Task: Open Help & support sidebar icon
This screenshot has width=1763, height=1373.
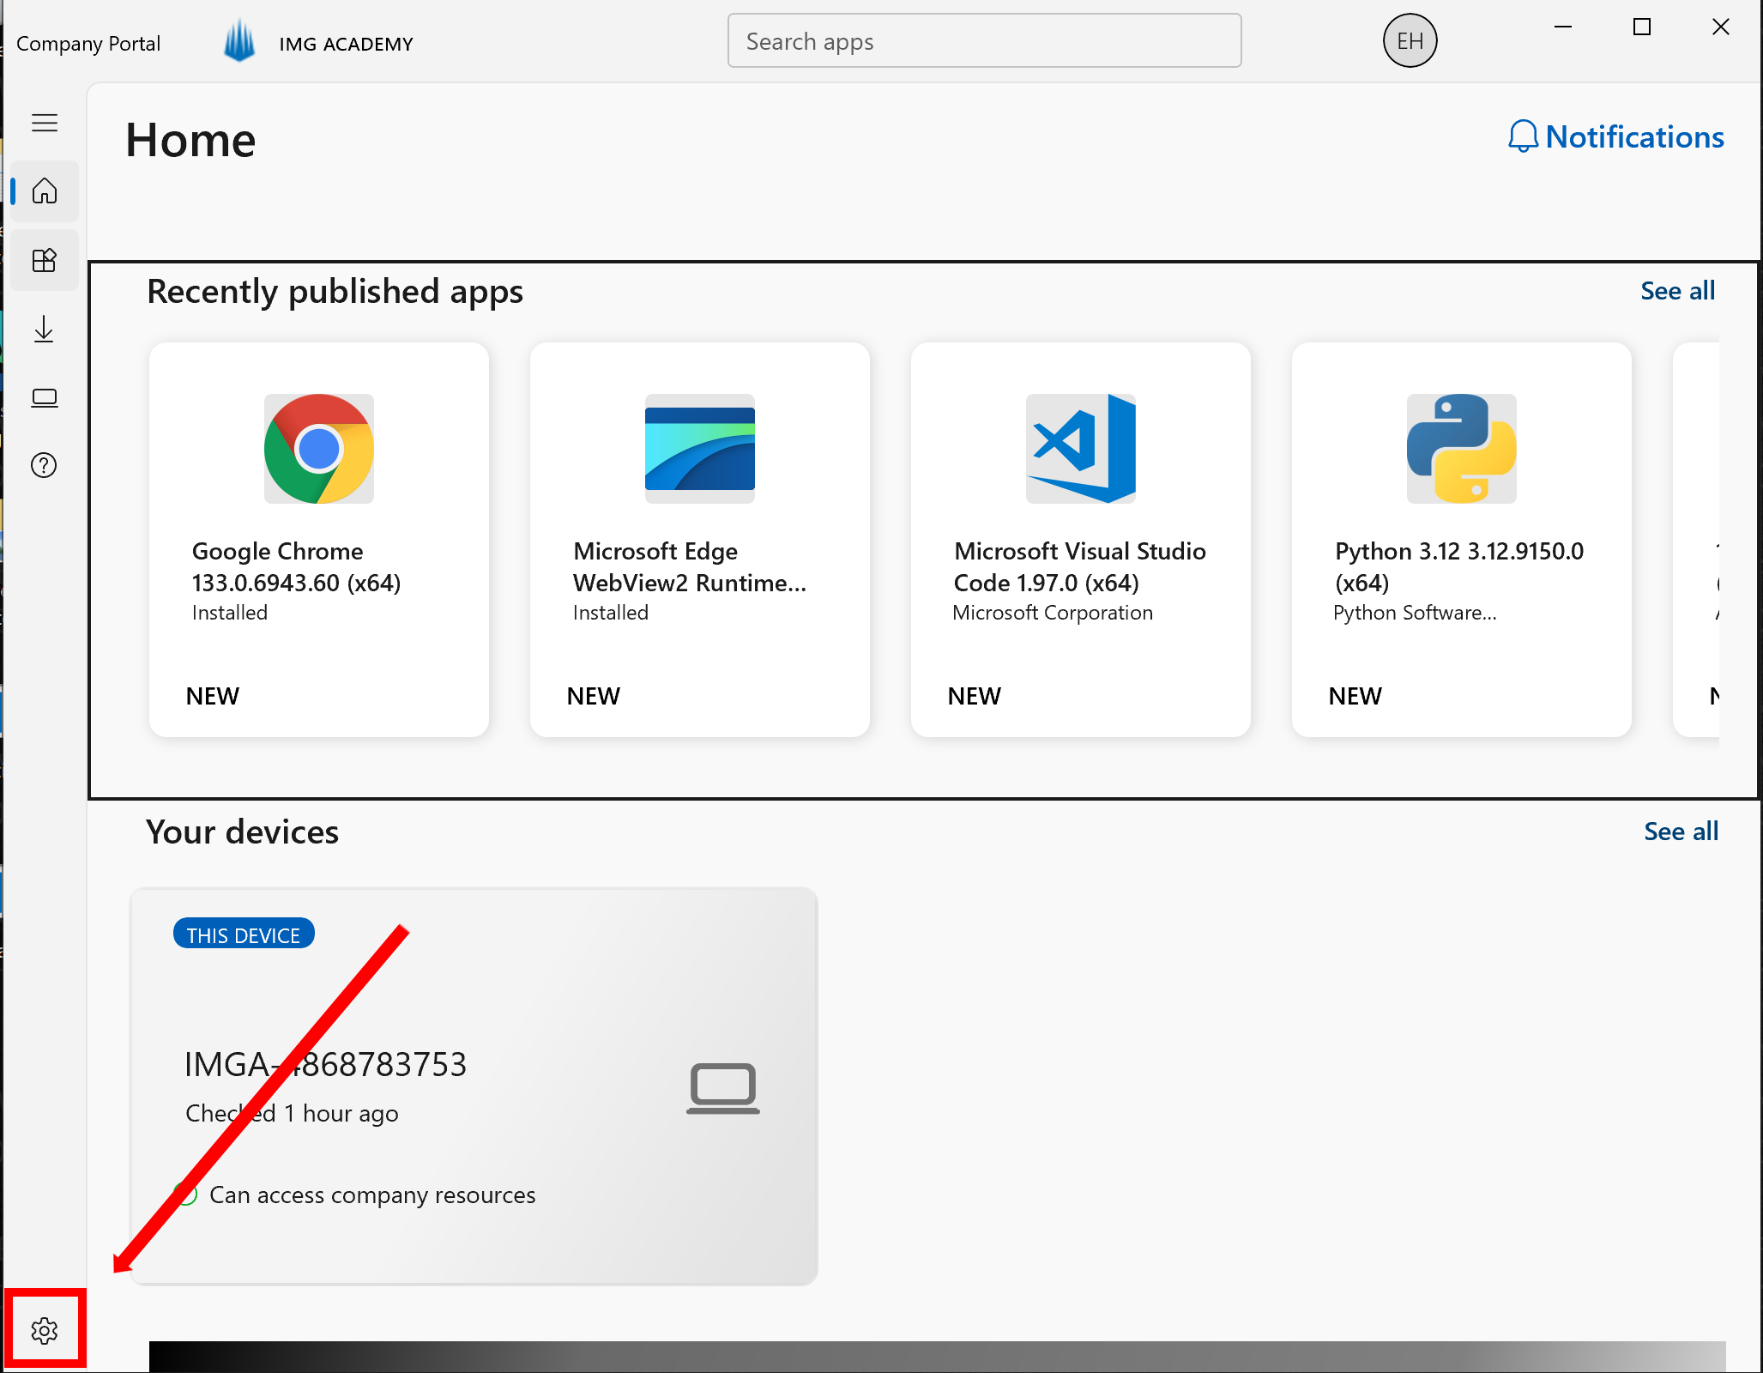Action: coord(45,465)
